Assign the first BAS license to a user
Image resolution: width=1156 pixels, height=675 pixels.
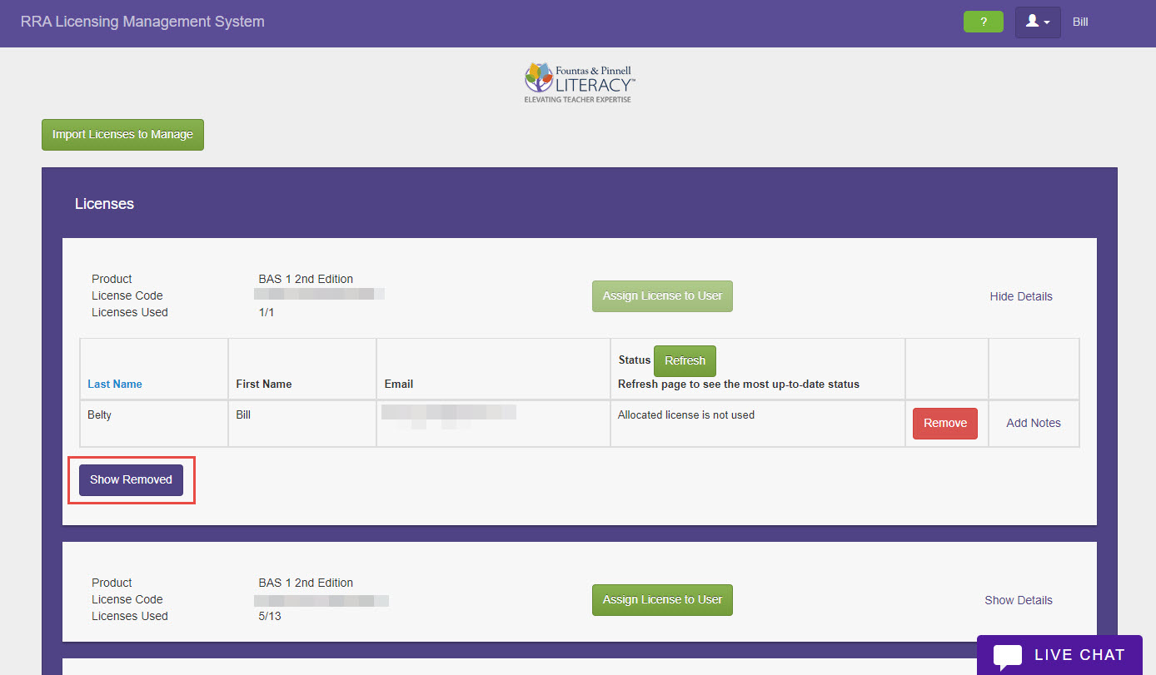point(662,296)
